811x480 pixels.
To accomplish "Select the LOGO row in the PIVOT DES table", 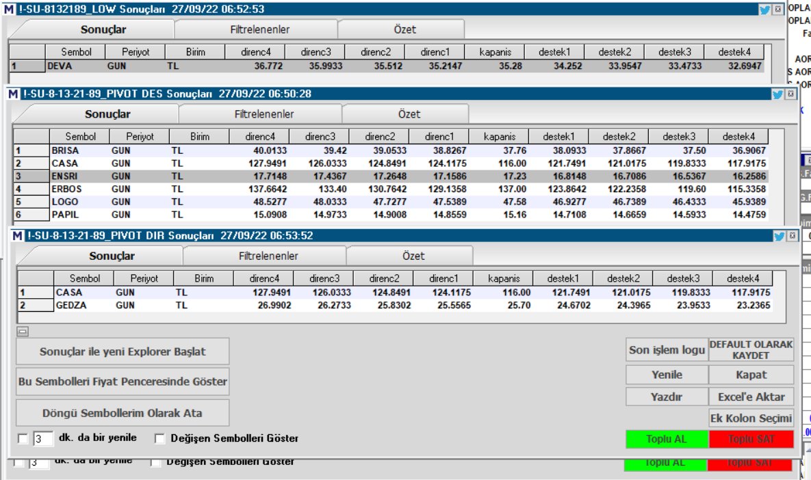I will tap(391, 202).
